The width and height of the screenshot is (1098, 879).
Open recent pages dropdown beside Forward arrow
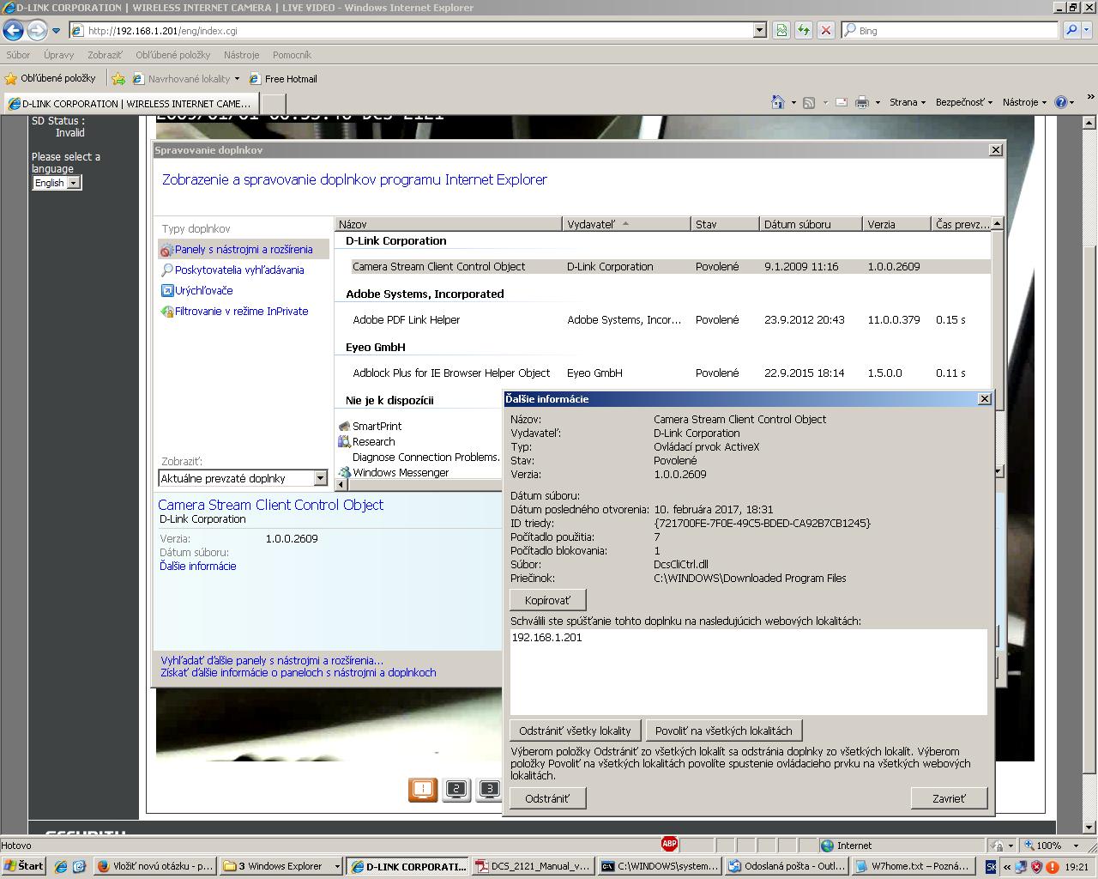pyautogui.click(x=56, y=31)
